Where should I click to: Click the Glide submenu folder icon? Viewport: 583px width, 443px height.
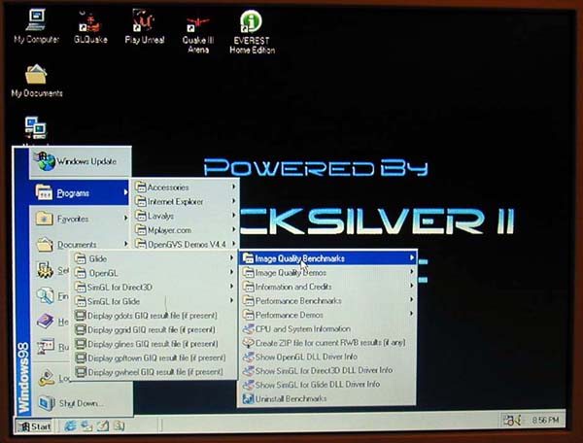(x=80, y=258)
